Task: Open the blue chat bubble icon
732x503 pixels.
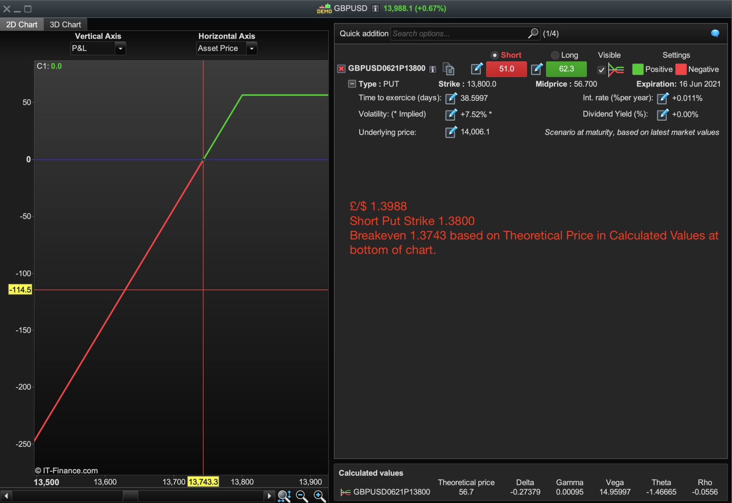Action: click(715, 33)
